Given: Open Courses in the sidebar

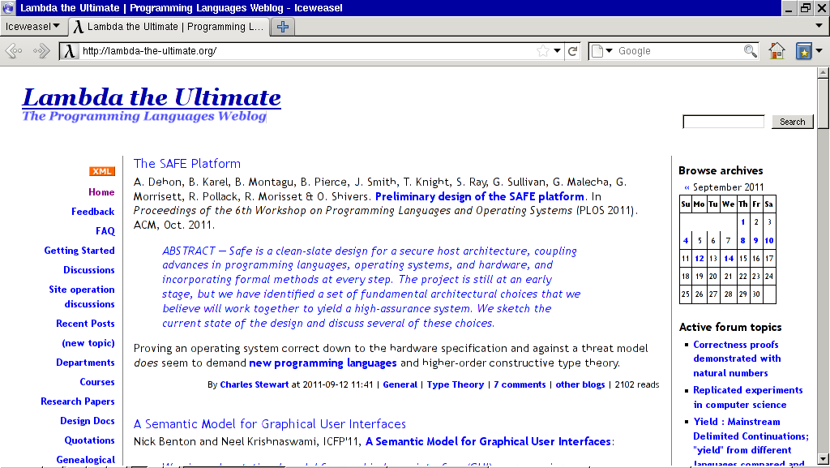Looking at the screenshot, I should (x=97, y=382).
